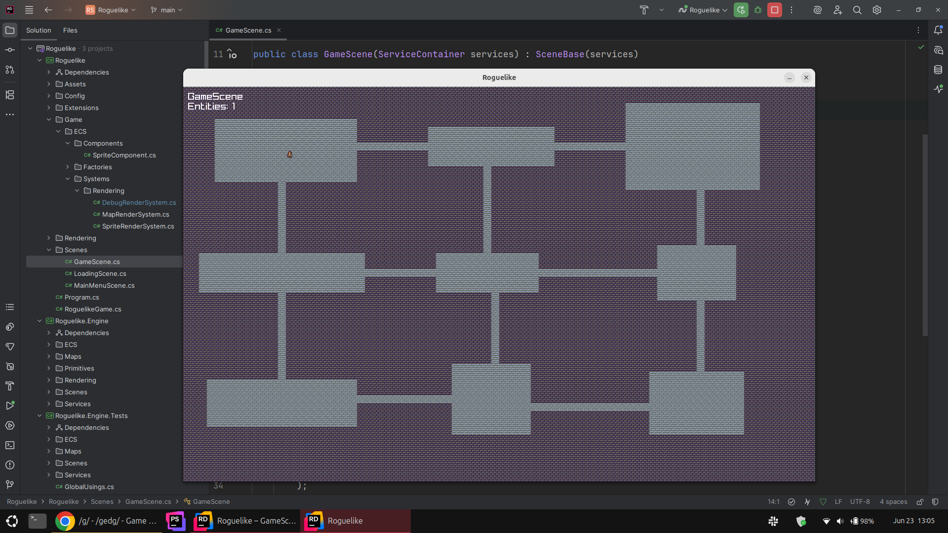Open the Git tool window icon
Viewport: 948px width, 533px height.
click(x=10, y=485)
